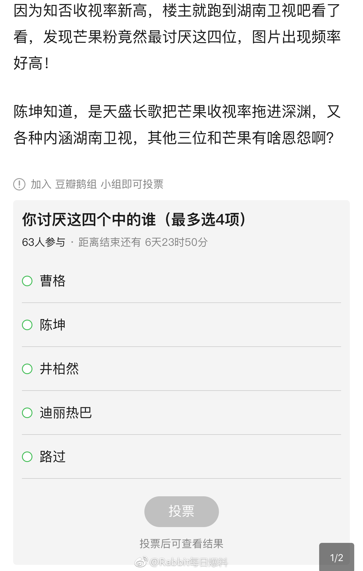Select the 曹格 radio button
Image resolution: width=363 pixels, height=571 pixels.
pos(27,281)
